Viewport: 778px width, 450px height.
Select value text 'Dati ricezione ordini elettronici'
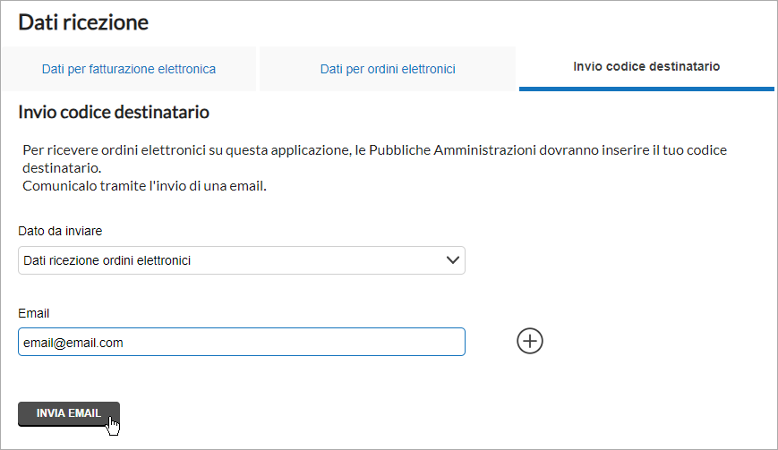pyautogui.click(x=107, y=260)
